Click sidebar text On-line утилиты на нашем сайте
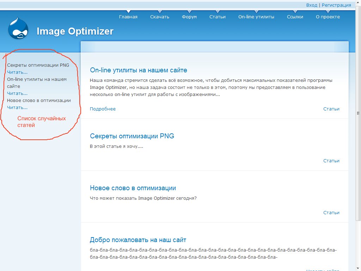The height and width of the screenshot is (271, 361). [37, 83]
